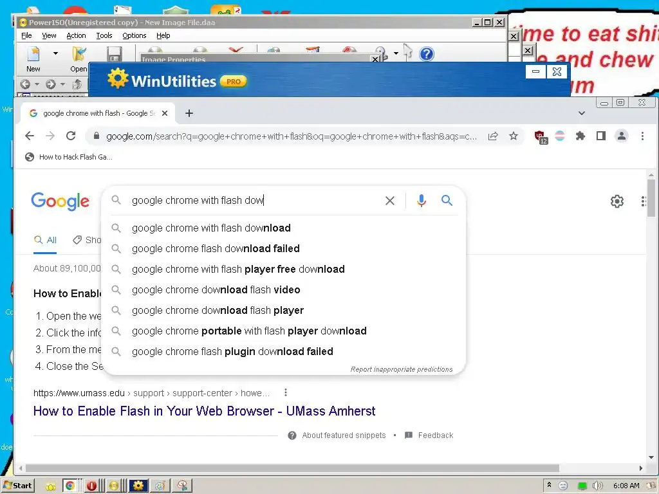659x494 pixels.
Task: Toggle Chrome's side panel
Action: click(601, 136)
